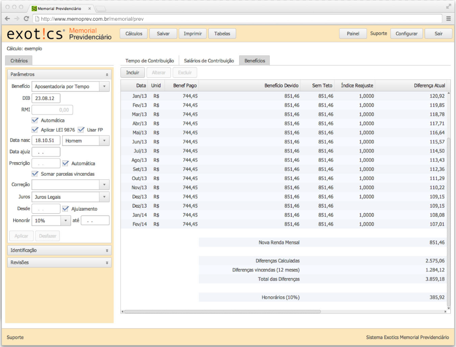The height and width of the screenshot is (347, 456).
Task: Disable Somar parcelas vincendas option
Action: coord(35,174)
